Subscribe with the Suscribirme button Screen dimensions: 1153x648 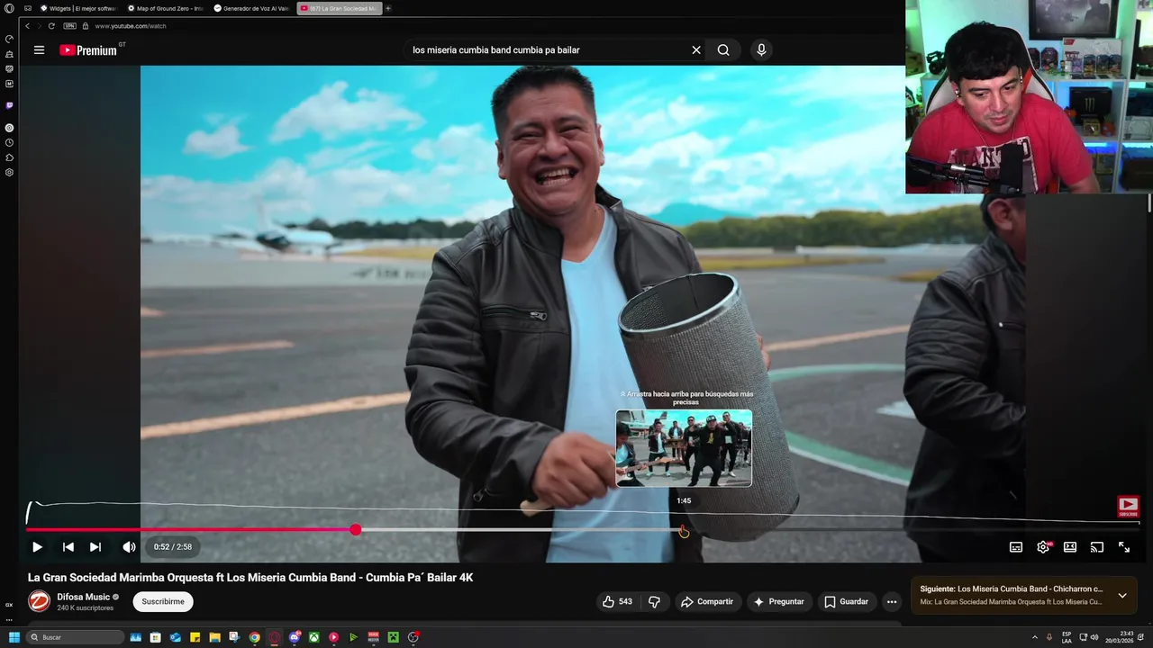coord(163,601)
